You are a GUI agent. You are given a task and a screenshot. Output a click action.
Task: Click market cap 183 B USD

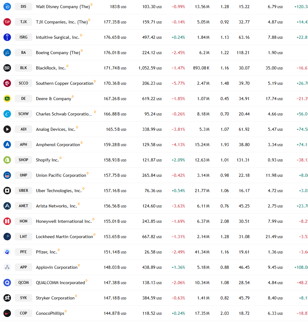pos(118,7)
